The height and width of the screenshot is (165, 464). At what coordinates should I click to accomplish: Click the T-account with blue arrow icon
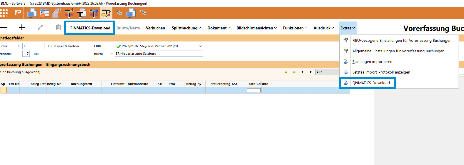point(94,13)
